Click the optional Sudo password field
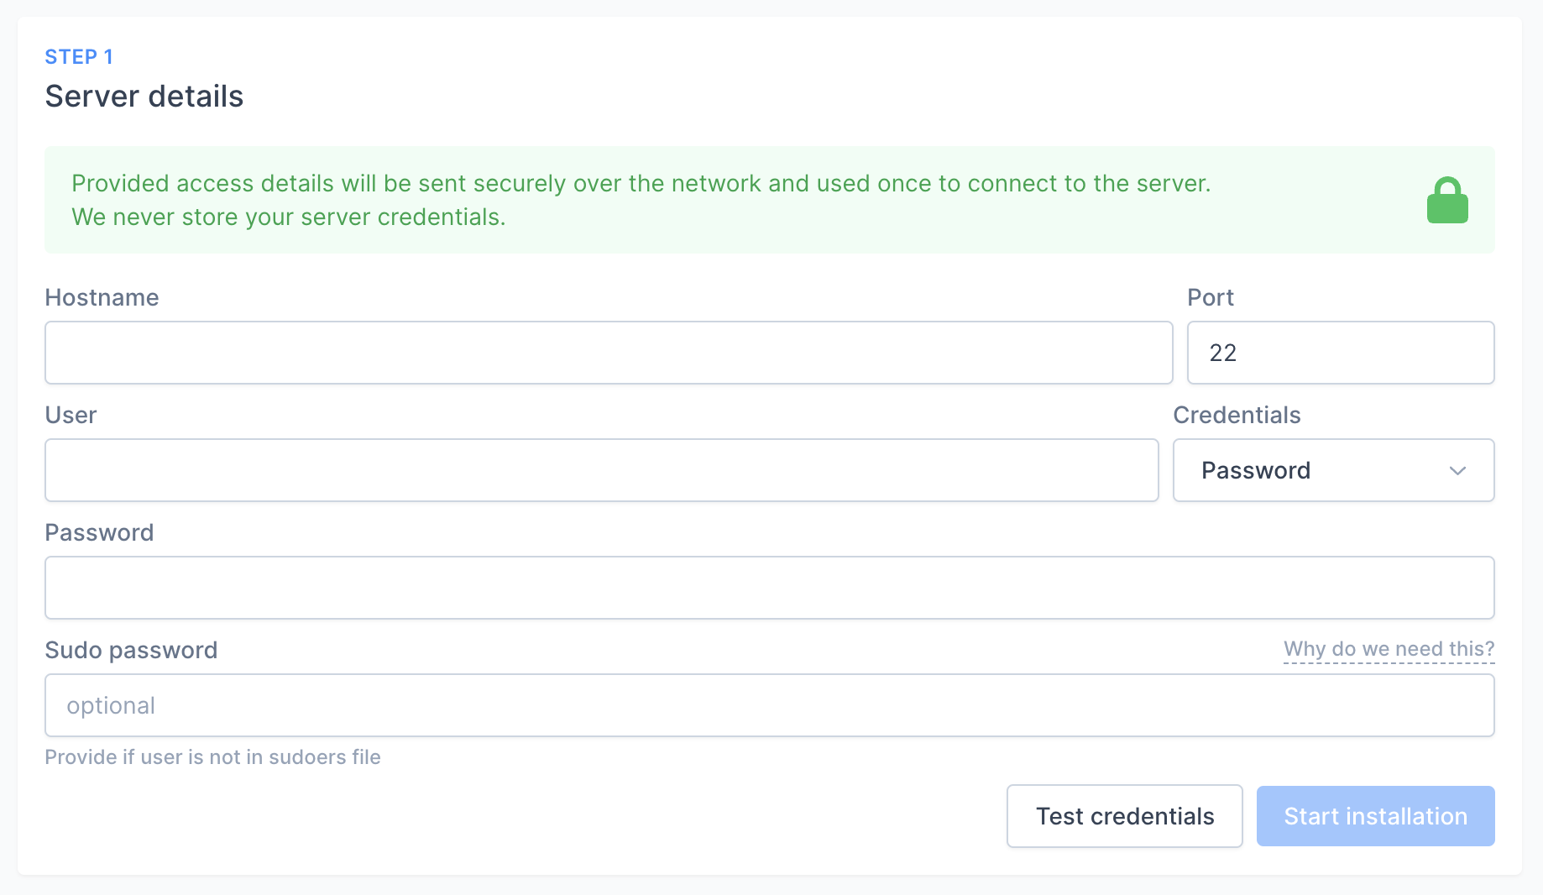1543x895 pixels. coord(769,705)
